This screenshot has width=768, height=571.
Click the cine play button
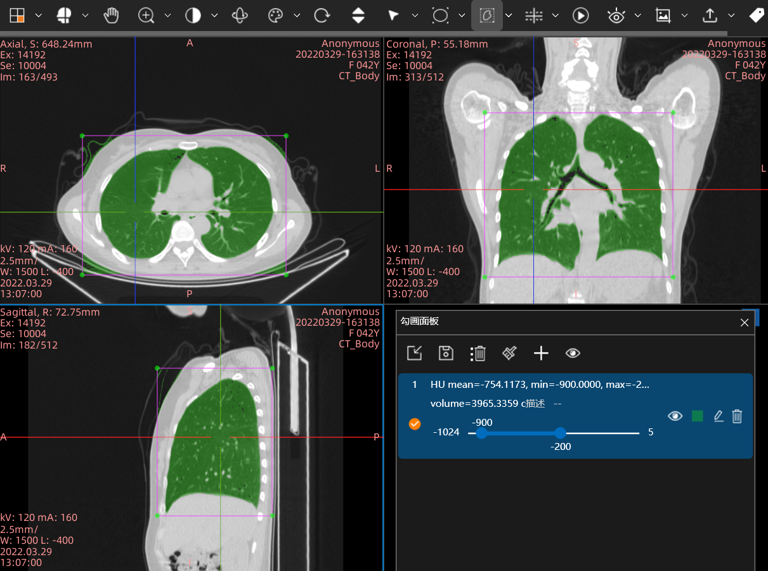581,16
